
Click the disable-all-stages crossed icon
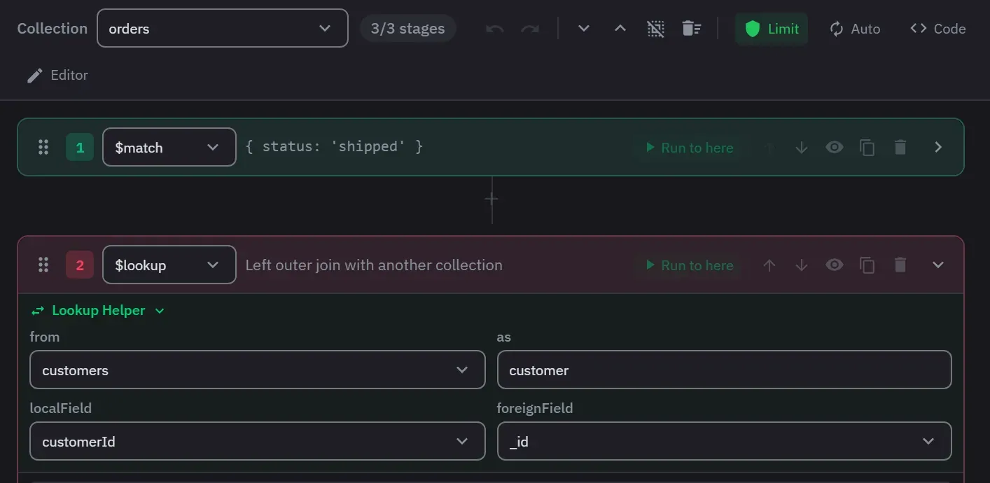[655, 29]
